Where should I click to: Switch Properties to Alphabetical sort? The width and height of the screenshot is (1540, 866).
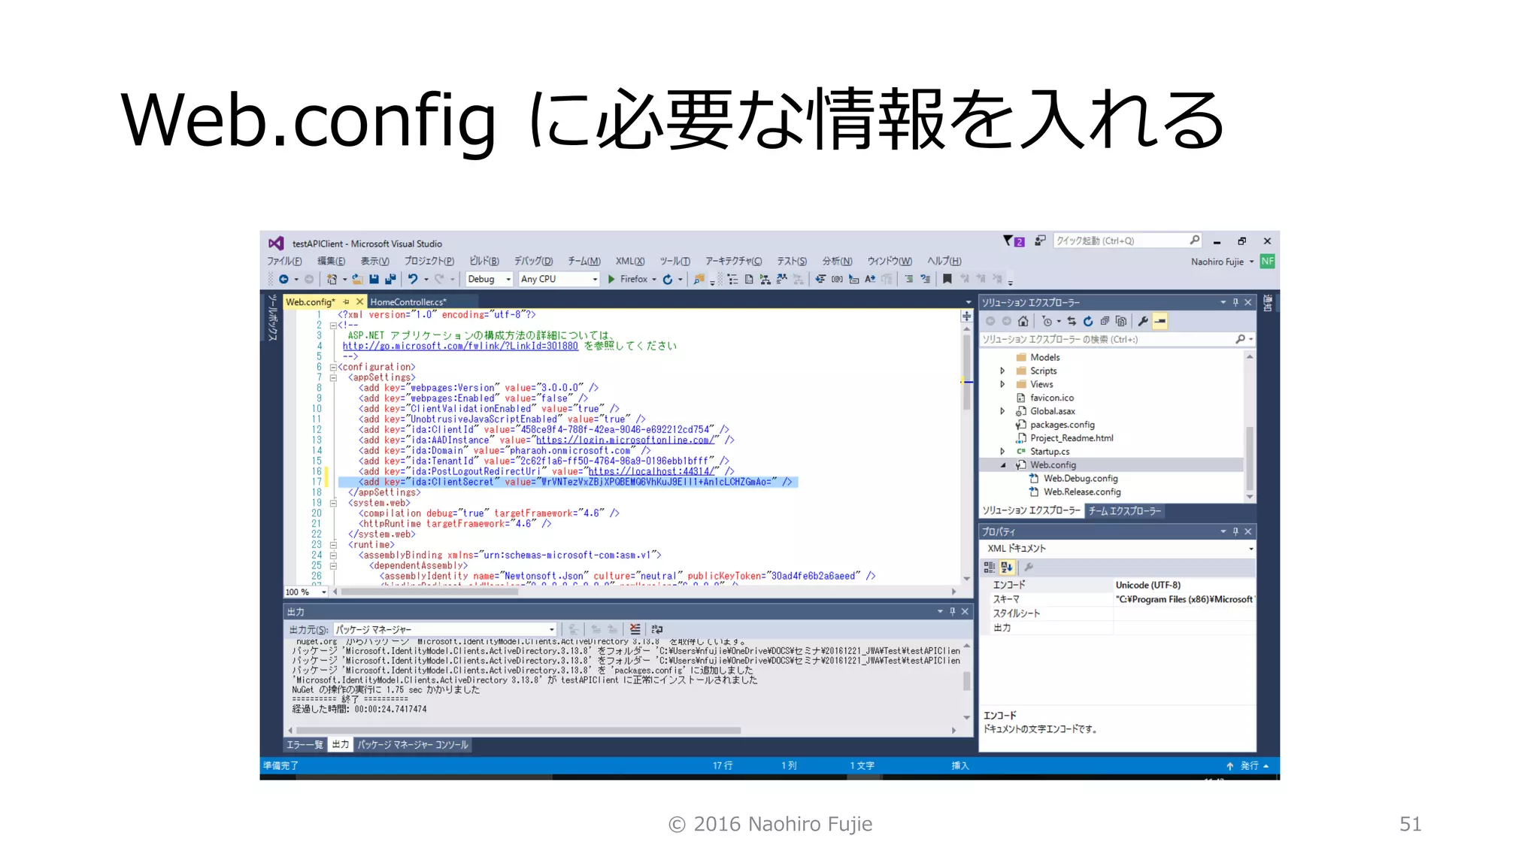(1007, 568)
